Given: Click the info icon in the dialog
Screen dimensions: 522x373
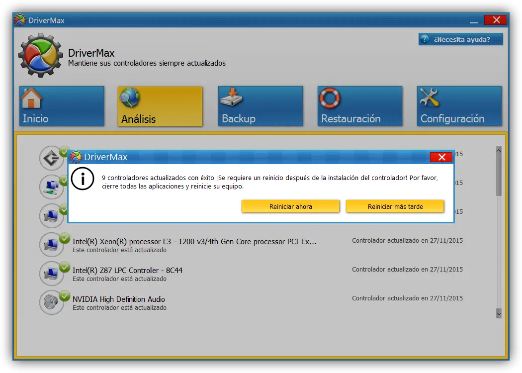Looking at the screenshot, I should 83,179.
